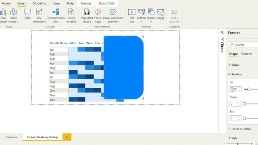
Task: Click the Month Name column header
Action: coord(59,43)
